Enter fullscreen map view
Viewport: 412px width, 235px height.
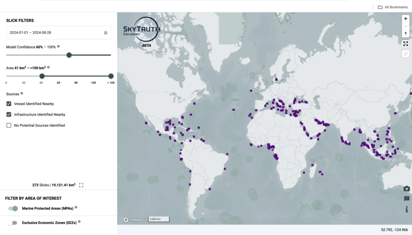(406, 44)
